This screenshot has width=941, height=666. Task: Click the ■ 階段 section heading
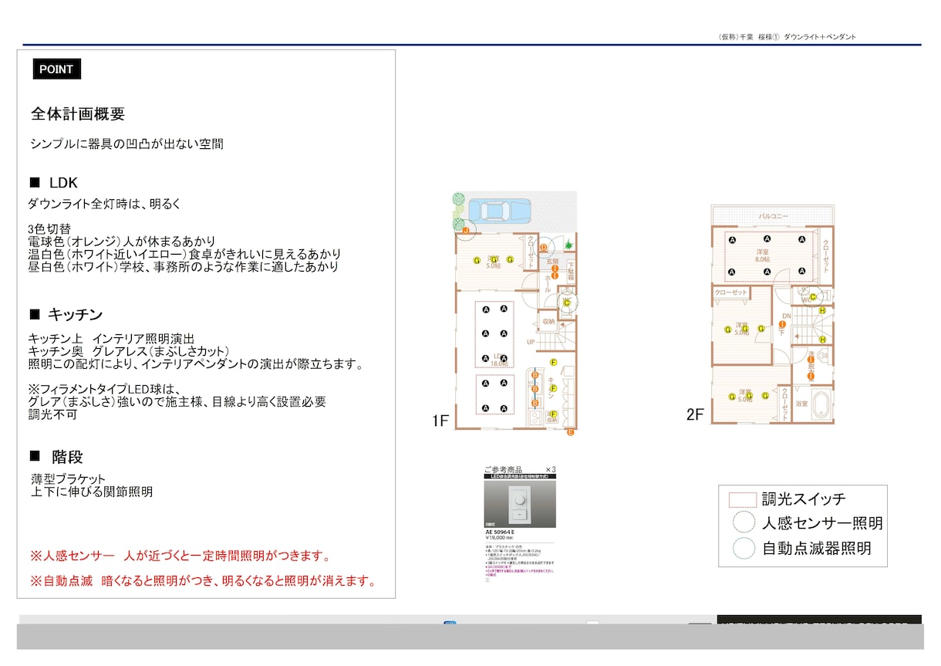coord(56,457)
